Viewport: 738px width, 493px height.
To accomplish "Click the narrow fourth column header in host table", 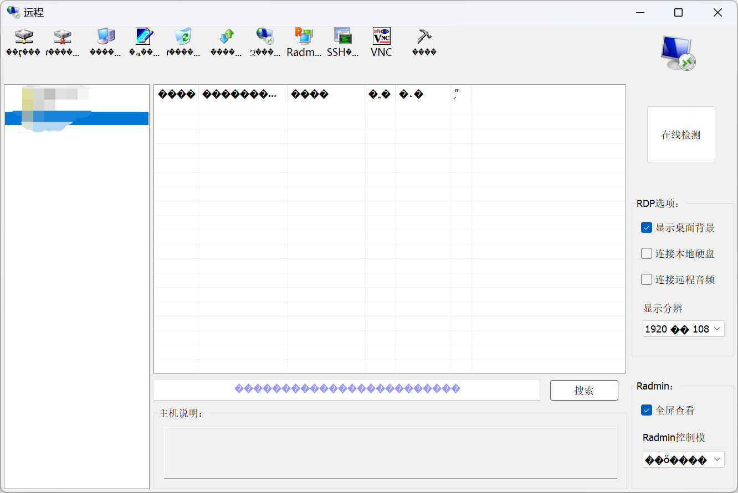I will [x=381, y=94].
